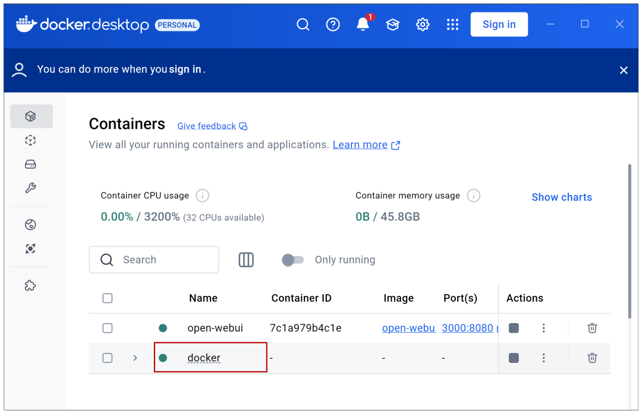This screenshot has height=414, width=642.
Task: Open more actions for docker
Action: [x=543, y=358]
